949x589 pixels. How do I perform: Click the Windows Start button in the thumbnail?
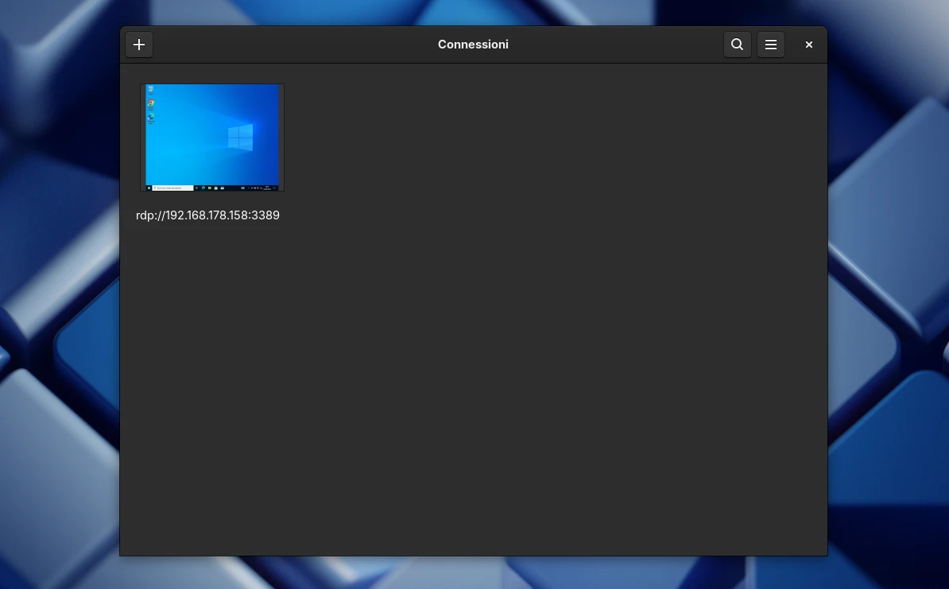(x=149, y=188)
